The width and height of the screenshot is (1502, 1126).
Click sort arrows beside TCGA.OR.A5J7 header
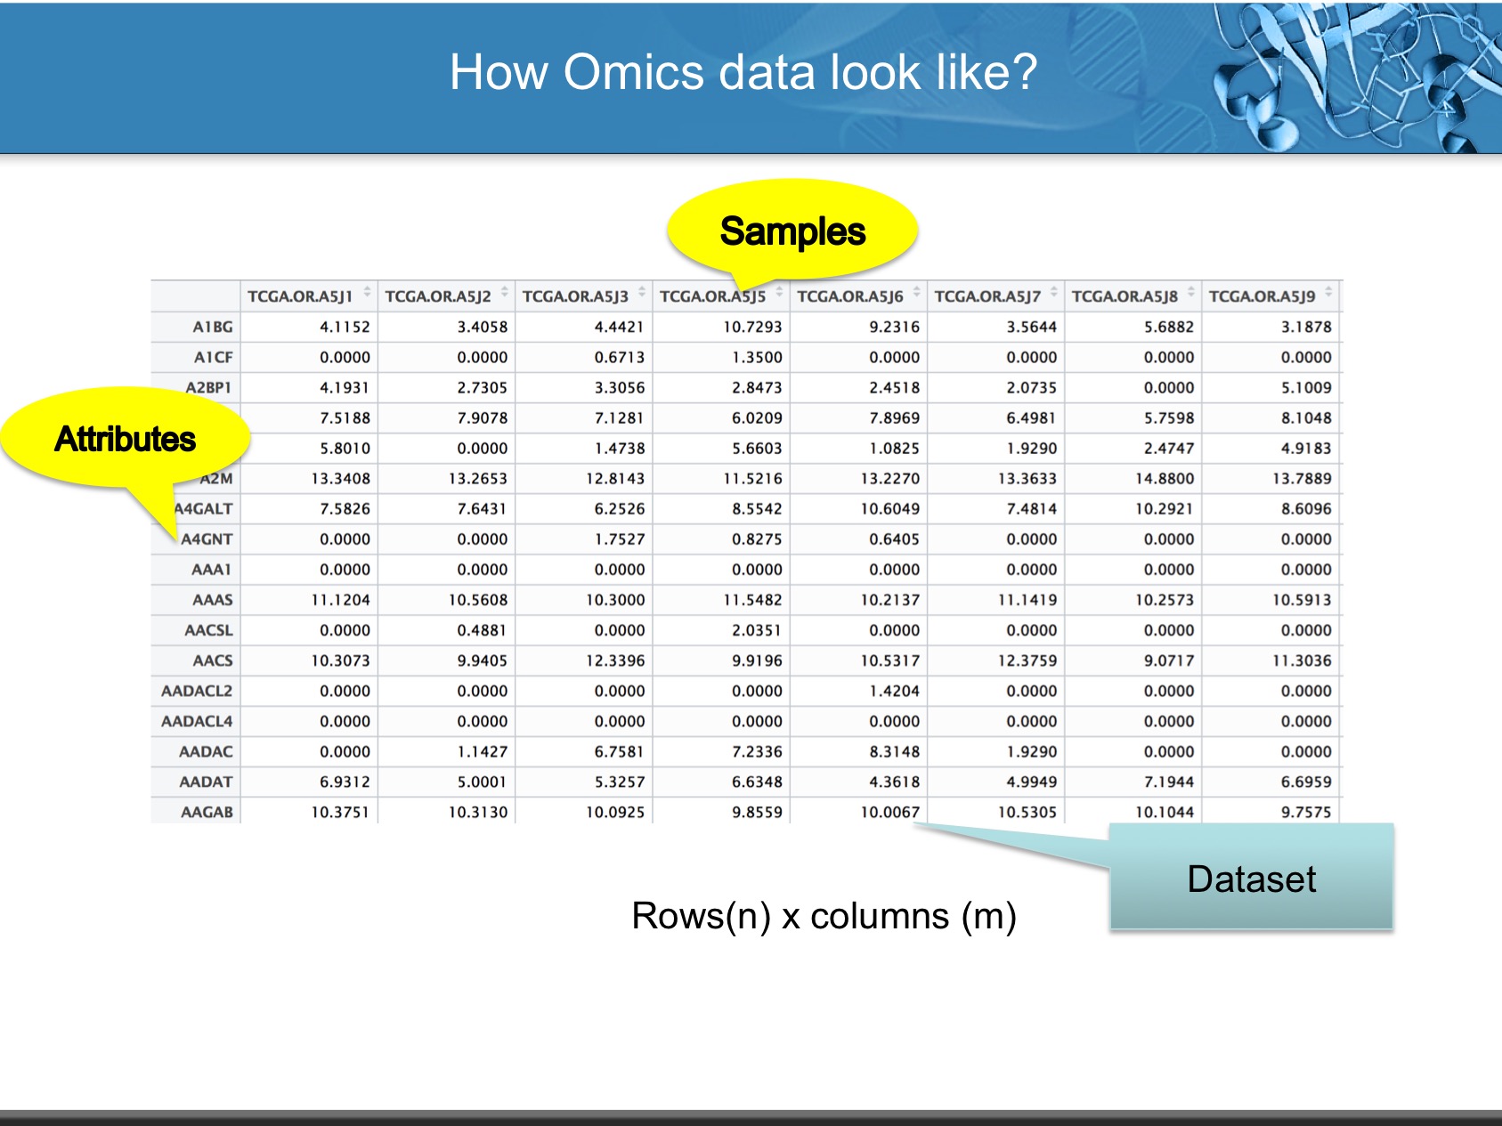pos(1054,294)
